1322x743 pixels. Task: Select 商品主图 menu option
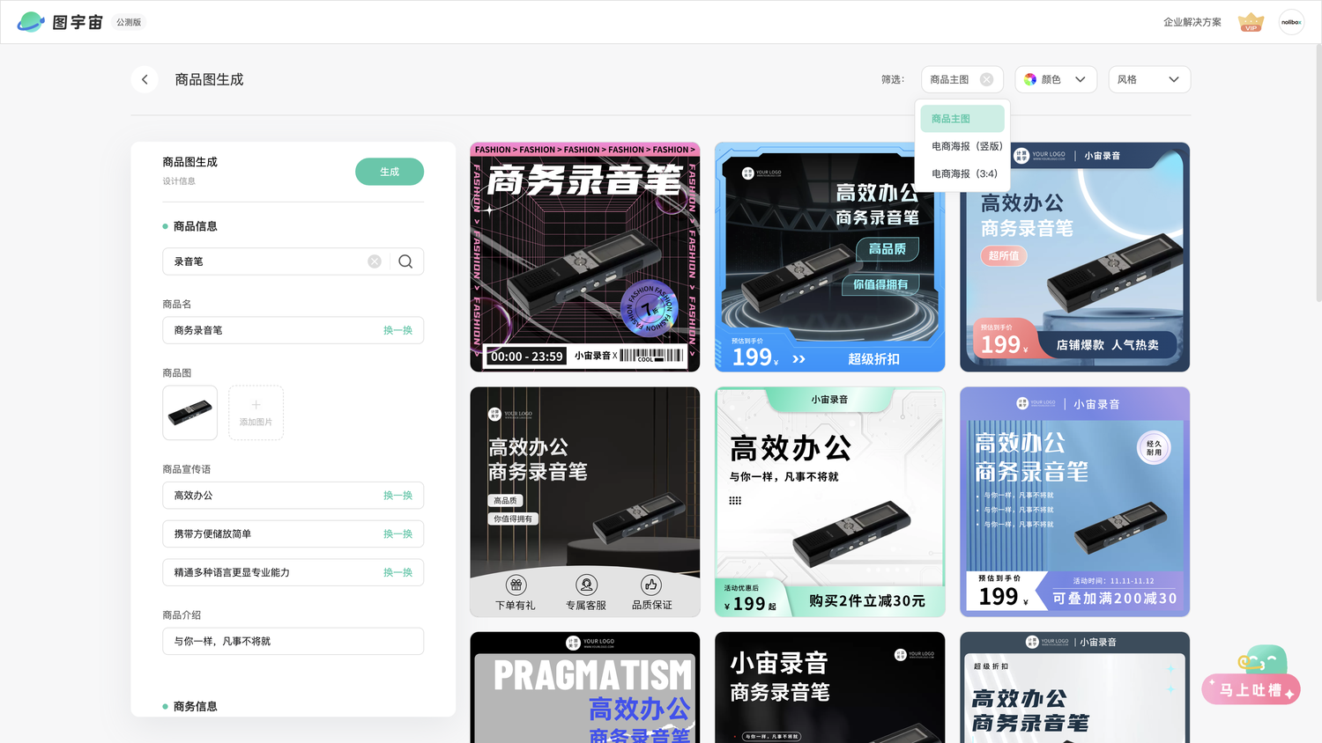962,119
